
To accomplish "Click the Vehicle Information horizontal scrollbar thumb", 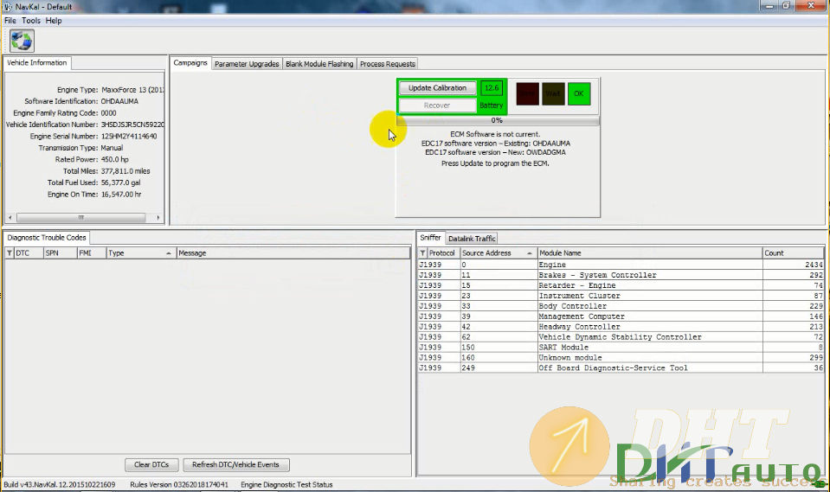I will [x=81, y=217].
